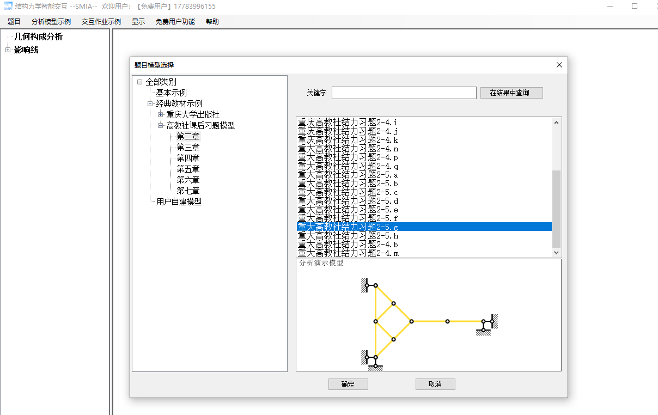The width and height of the screenshot is (658, 415).
Task: Select 全部类别 in the category tree
Action: pos(161,82)
